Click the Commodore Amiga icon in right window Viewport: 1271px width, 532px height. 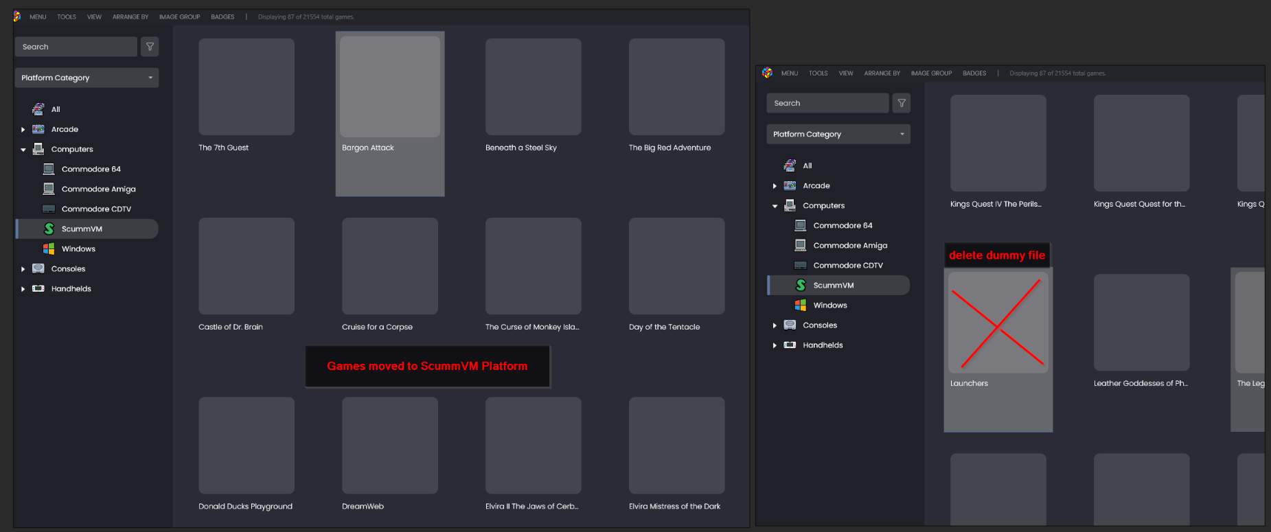click(x=801, y=245)
